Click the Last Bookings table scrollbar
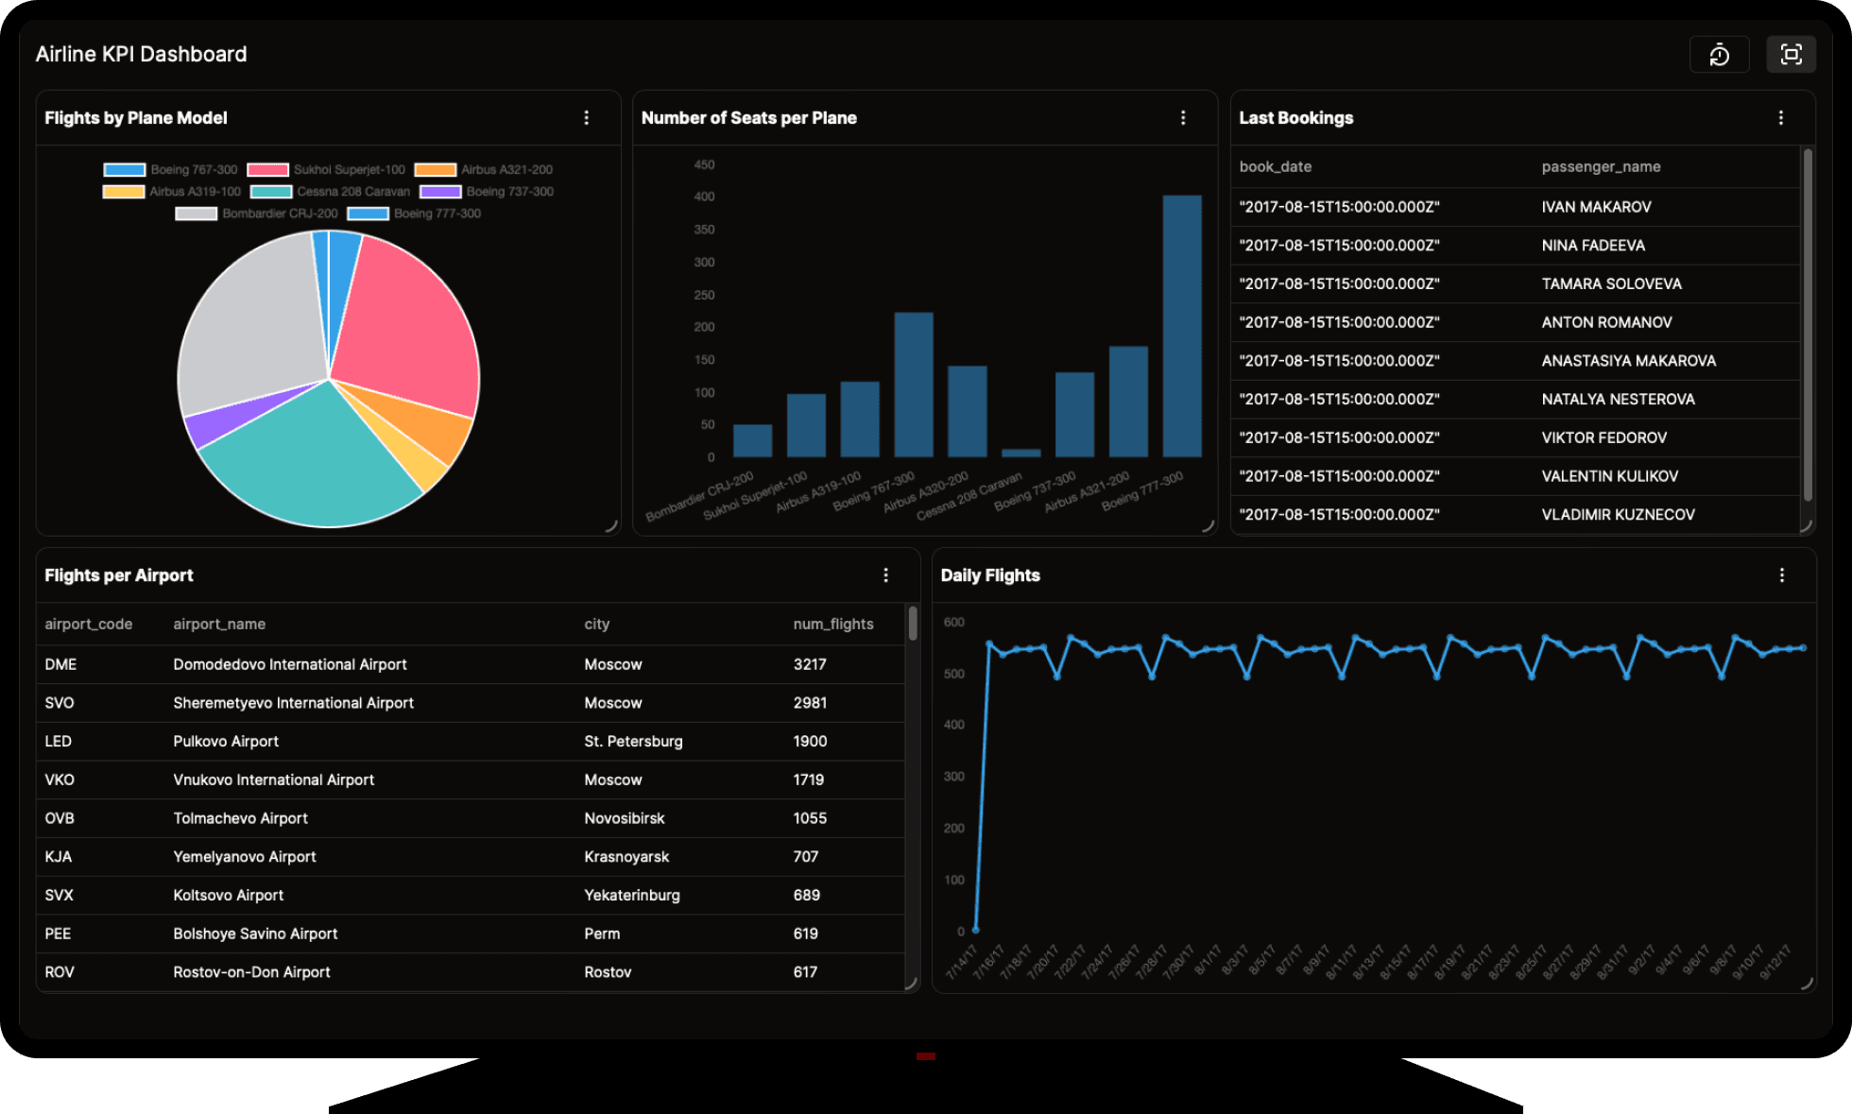Viewport: 1852px width, 1114px height. (1808, 326)
